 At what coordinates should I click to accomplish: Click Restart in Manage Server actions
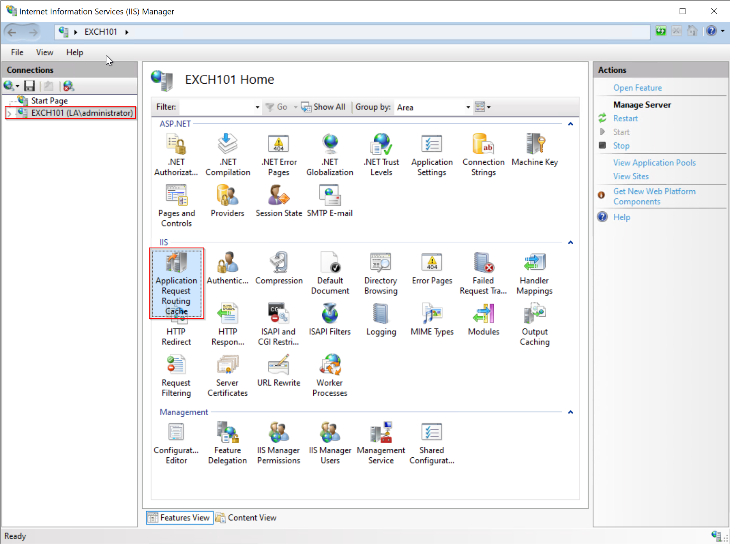point(625,119)
